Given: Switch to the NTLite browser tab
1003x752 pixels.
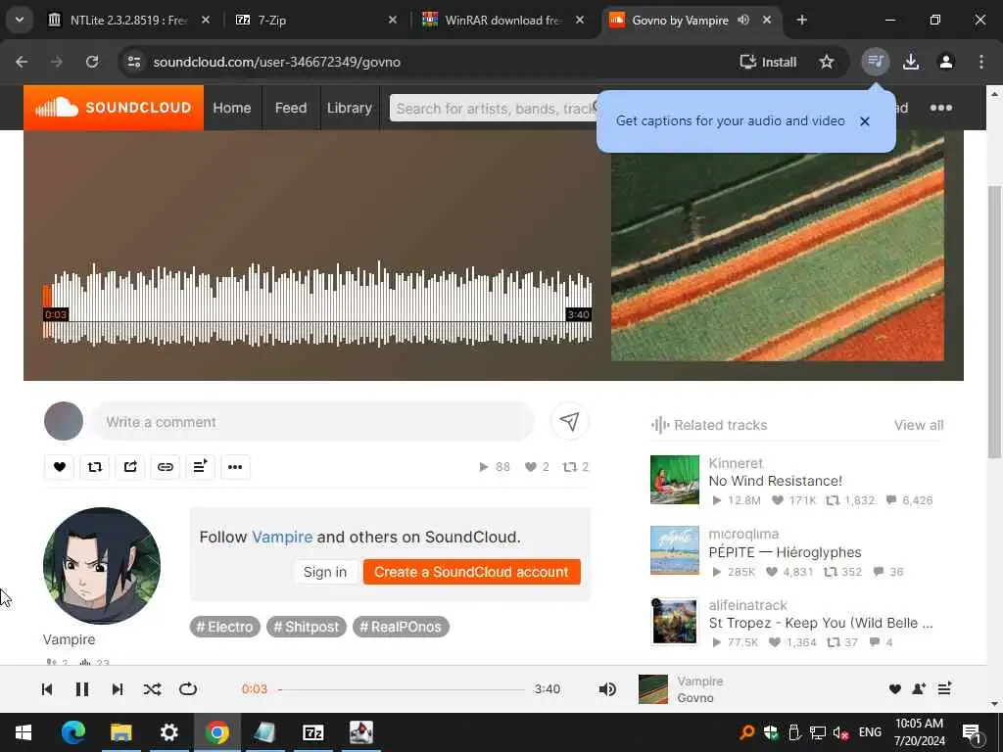Looking at the screenshot, I should point(129,20).
